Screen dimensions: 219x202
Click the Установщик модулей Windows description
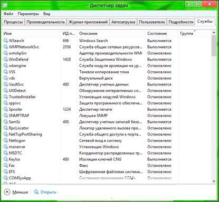107,97
